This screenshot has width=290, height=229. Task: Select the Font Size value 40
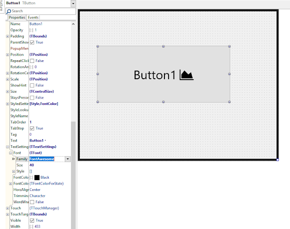click(32, 165)
